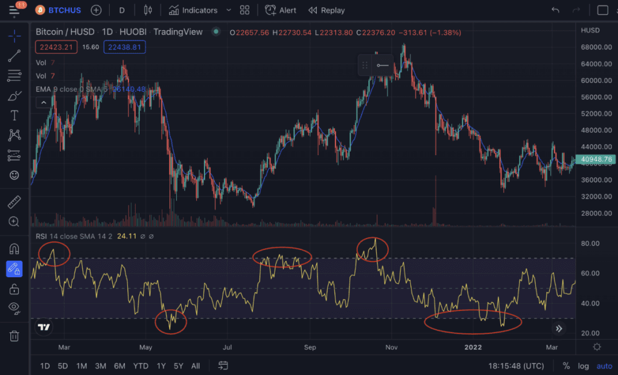Toggle auto scale
This screenshot has height=375, width=618.
[604, 366]
